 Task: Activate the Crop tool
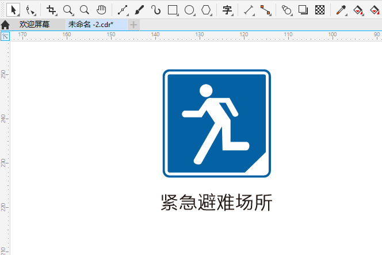click(x=51, y=10)
